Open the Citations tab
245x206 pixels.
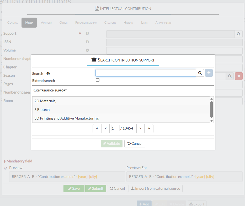click(x=110, y=23)
